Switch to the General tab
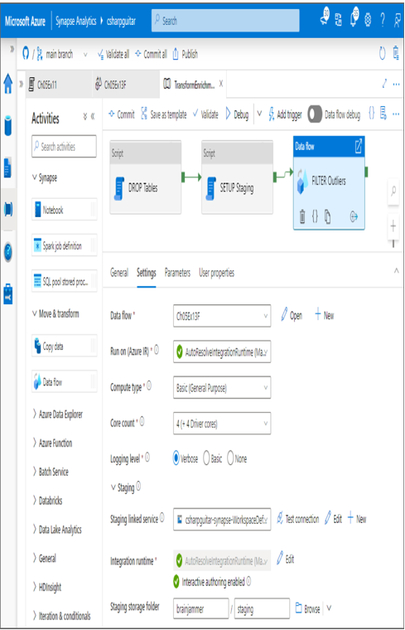 click(119, 273)
